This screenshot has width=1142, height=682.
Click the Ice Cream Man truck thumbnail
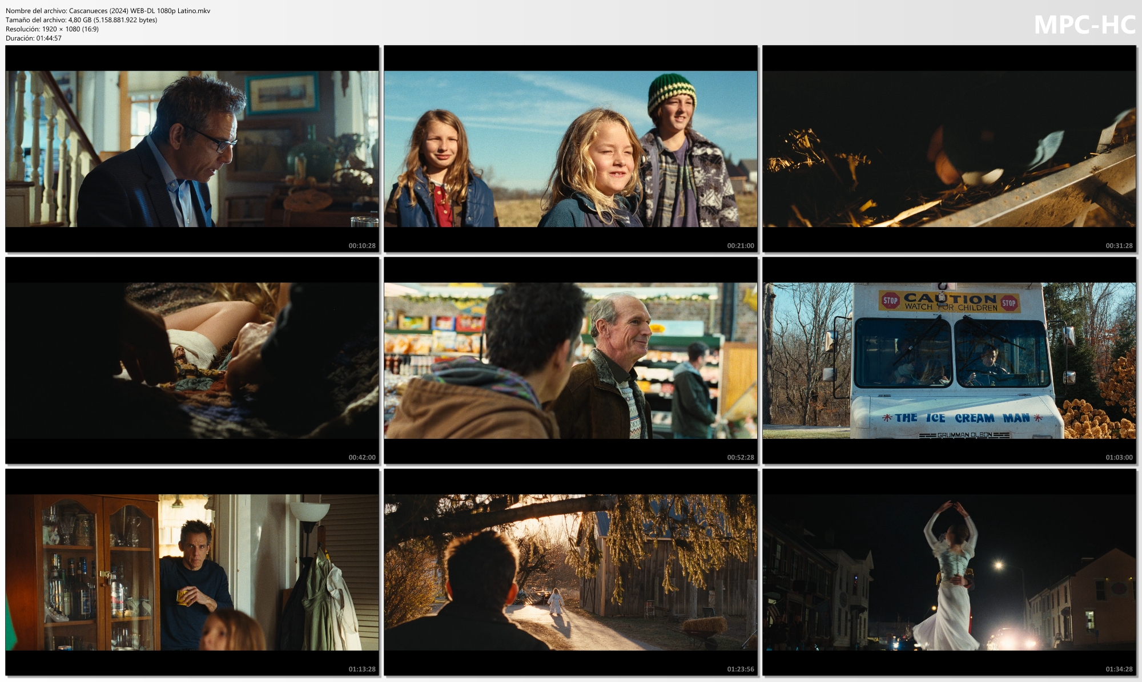click(949, 360)
